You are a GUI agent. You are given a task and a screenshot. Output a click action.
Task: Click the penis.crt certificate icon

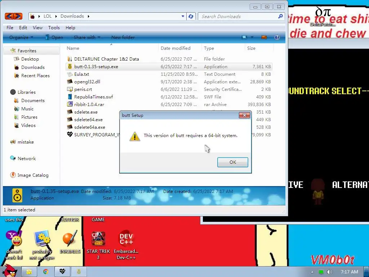pyautogui.click(x=70, y=89)
